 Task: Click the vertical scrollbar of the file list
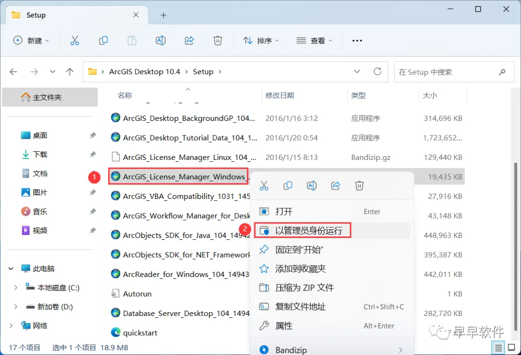click(515, 246)
